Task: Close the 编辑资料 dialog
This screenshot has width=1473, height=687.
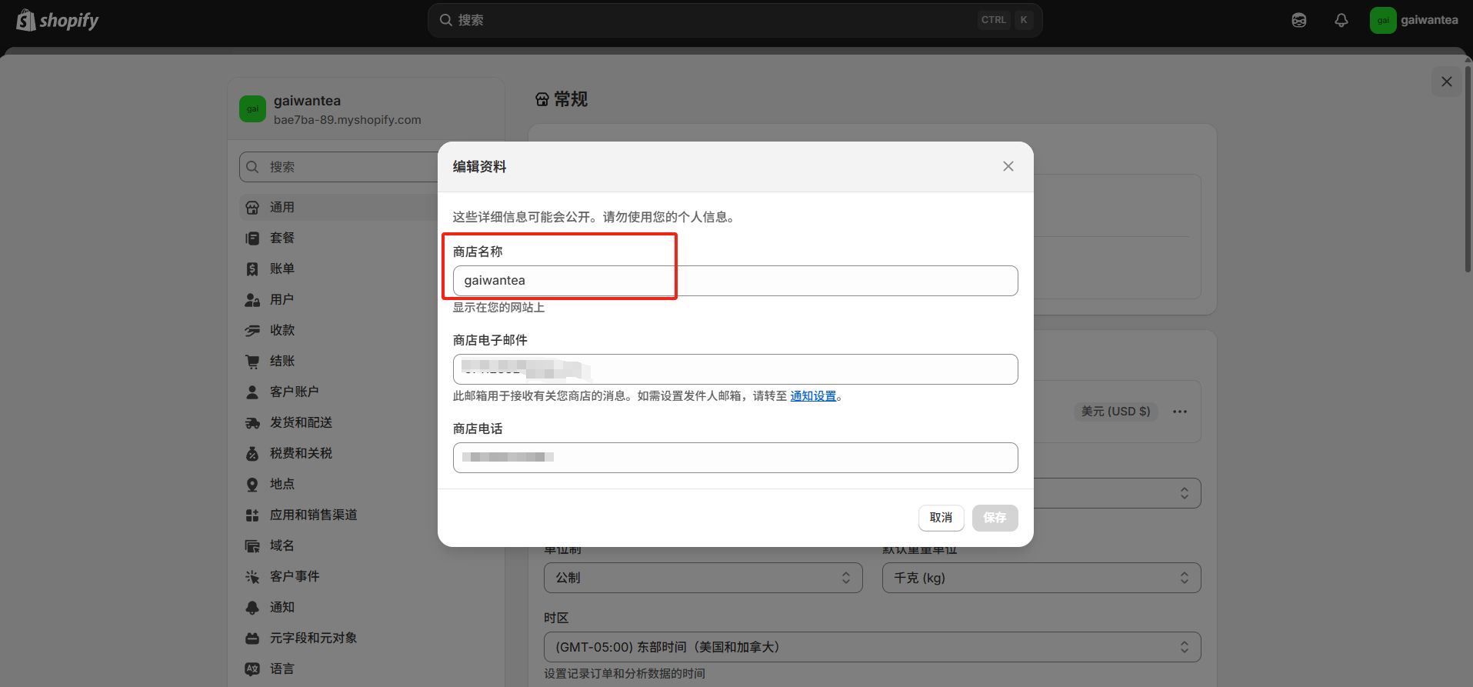Action: pos(1008,166)
